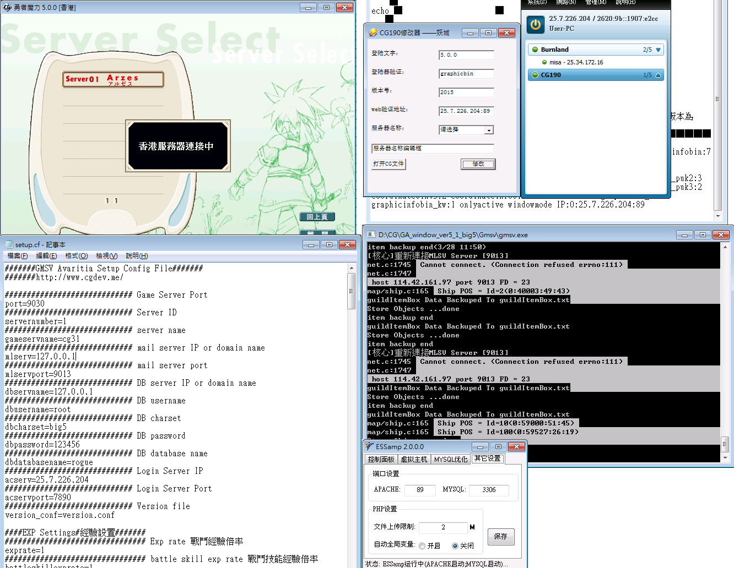Click the APACHE port field showing 89
This screenshot has height=568, width=734.
(420, 490)
